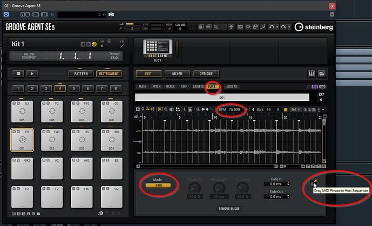Image resolution: width=372 pixels, height=226 pixels.
Task: Click the undo arrow in top toolbar
Action: pos(272,27)
